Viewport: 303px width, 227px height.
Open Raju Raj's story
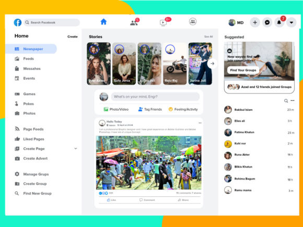click(x=175, y=64)
